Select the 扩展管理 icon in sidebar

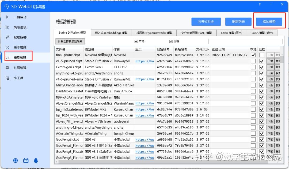tap(7, 68)
